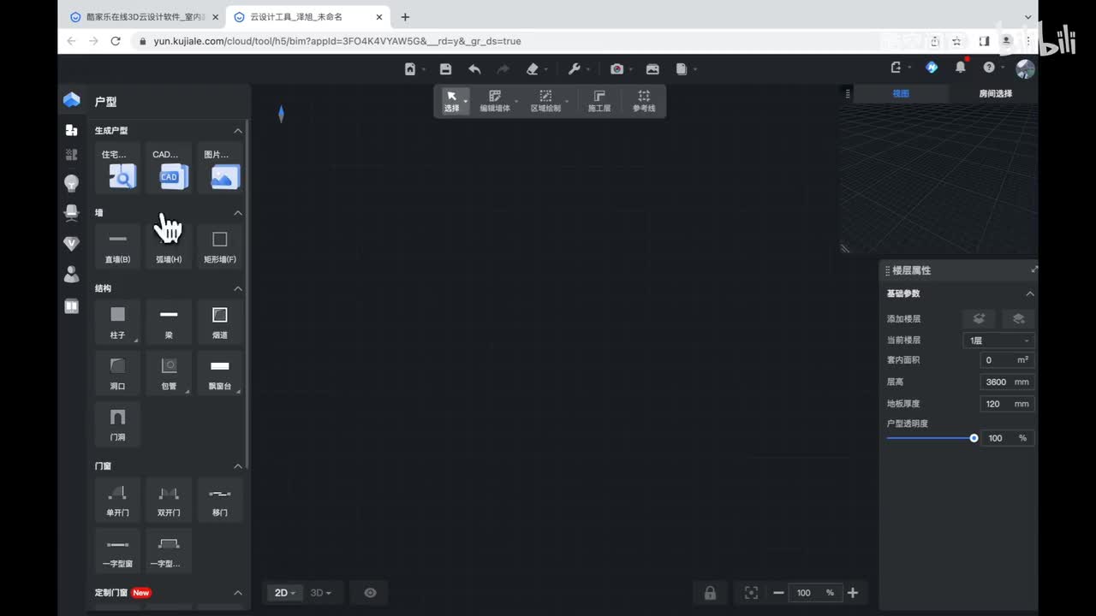Image resolution: width=1096 pixels, height=616 pixels.
Task: Switch to the 房间选择 tab
Action: click(995, 94)
